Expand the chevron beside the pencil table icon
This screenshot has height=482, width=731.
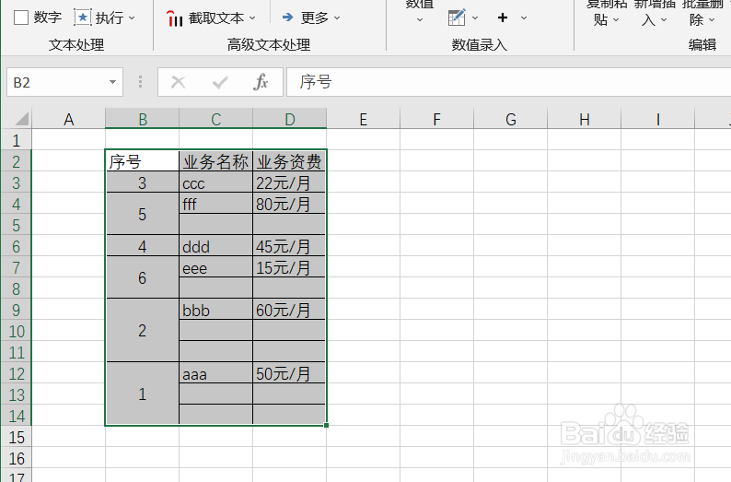475,18
